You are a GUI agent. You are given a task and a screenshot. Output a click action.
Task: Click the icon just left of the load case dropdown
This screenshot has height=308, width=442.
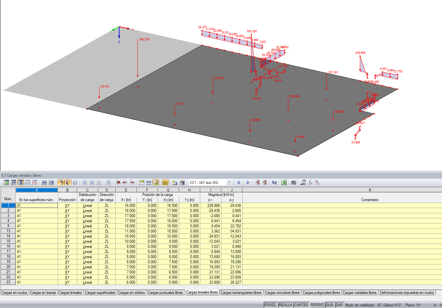(182, 182)
